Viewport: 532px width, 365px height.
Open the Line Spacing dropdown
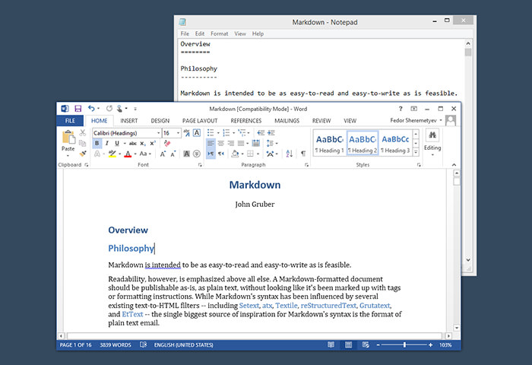click(x=272, y=143)
